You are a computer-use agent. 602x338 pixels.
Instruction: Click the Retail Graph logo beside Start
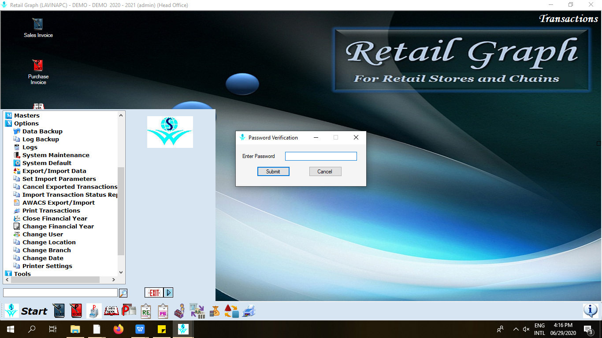pos(12,311)
